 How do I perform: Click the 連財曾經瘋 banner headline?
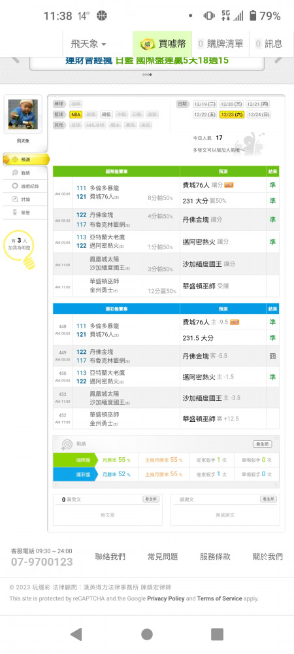(x=147, y=61)
